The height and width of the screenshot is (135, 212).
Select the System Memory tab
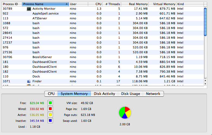pos(74,94)
